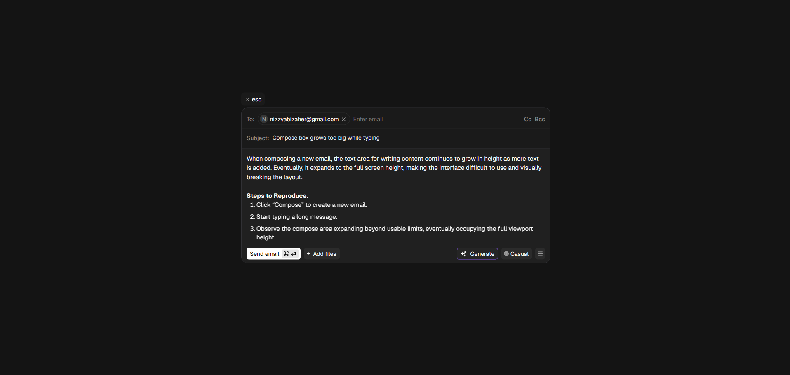790x375 pixels.
Task: Click the smiley icon beside Casual
Action: (506, 254)
